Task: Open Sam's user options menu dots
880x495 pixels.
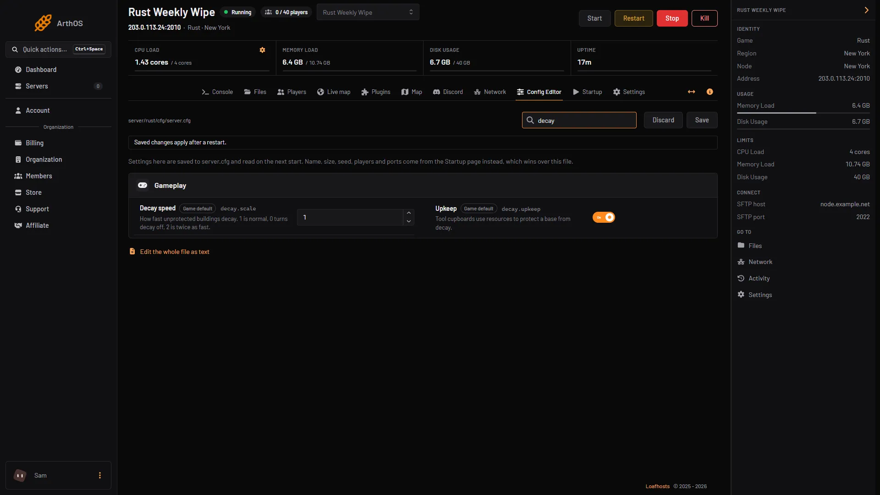Action: 99,475
